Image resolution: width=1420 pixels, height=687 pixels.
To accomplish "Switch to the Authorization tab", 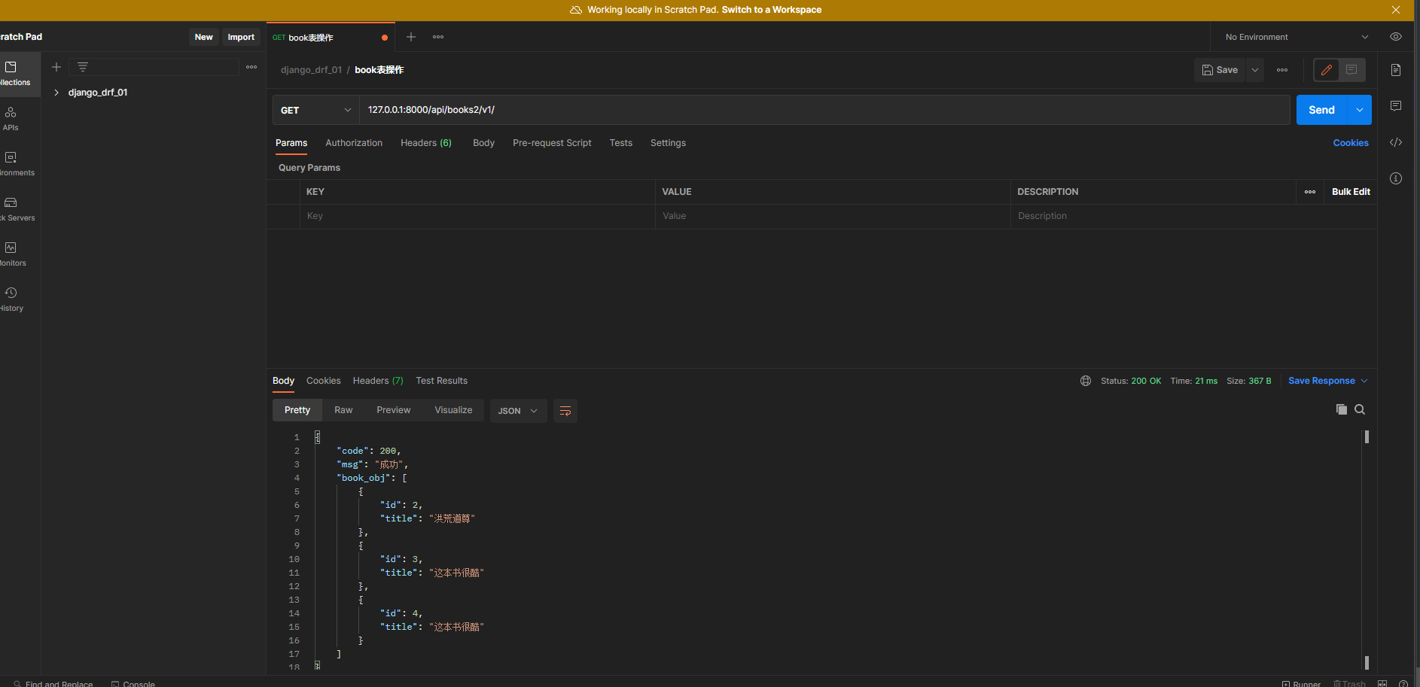I will (354, 143).
